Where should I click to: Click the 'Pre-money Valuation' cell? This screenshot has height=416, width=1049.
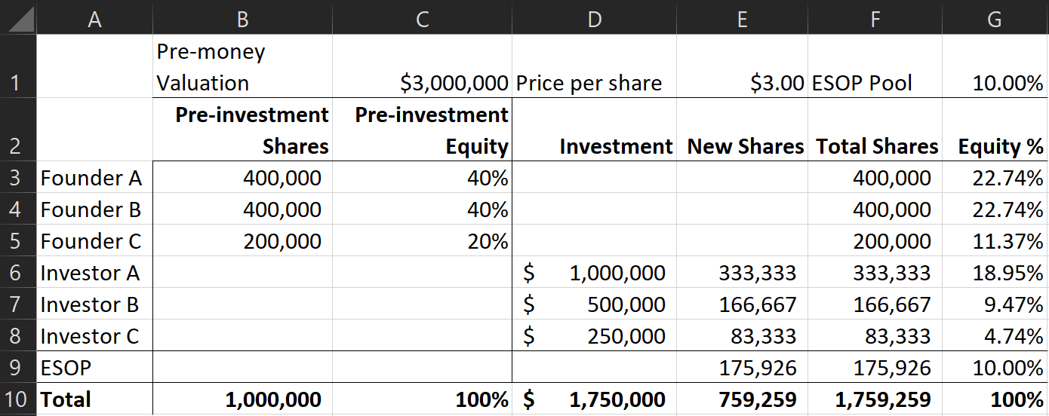coord(242,66)
